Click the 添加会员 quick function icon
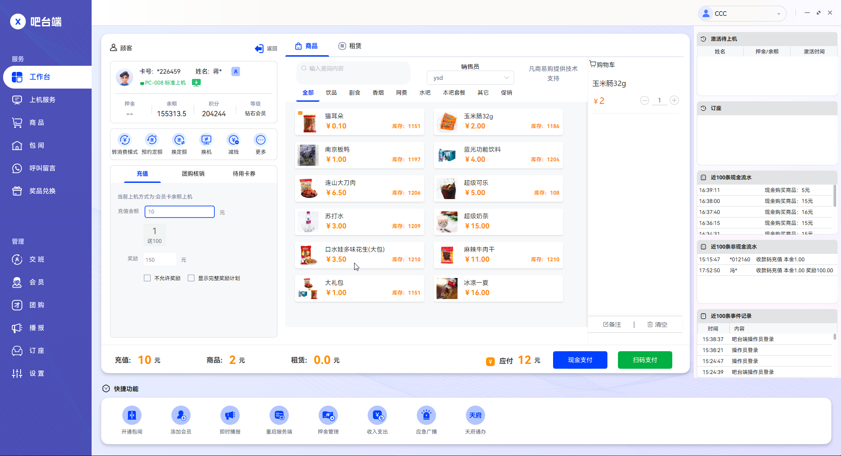The width and height of the screenshot is (841, 456). coord(181,415)
